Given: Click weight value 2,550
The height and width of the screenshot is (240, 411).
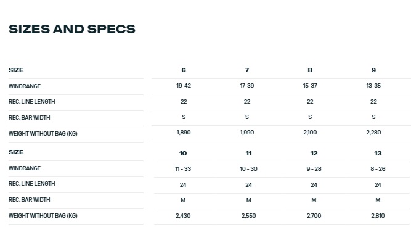Looking at the screenshot, I should point(248,216).
